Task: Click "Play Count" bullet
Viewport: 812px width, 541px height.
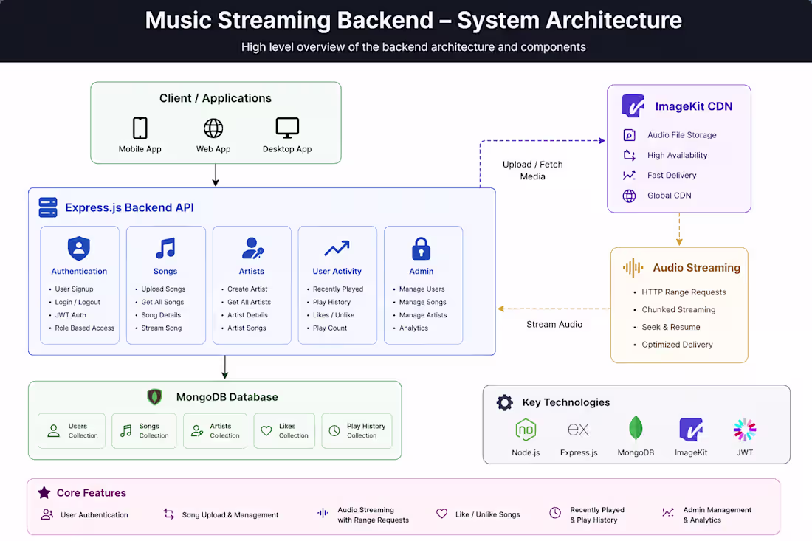Action: click(x=330, y=328)
